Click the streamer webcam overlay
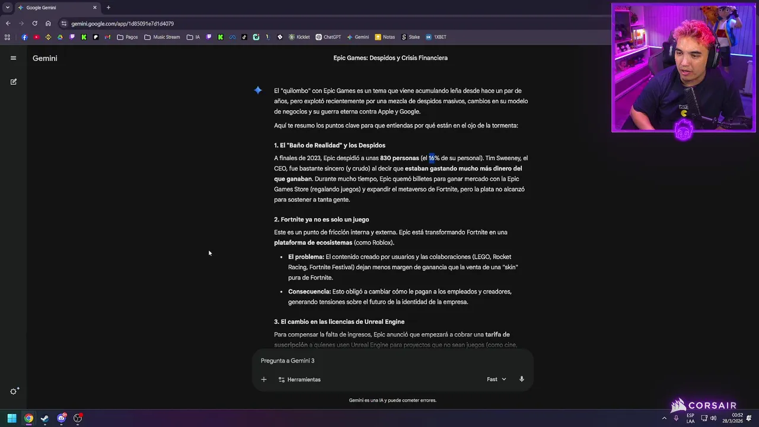759x427 pixels. point(684,68)
